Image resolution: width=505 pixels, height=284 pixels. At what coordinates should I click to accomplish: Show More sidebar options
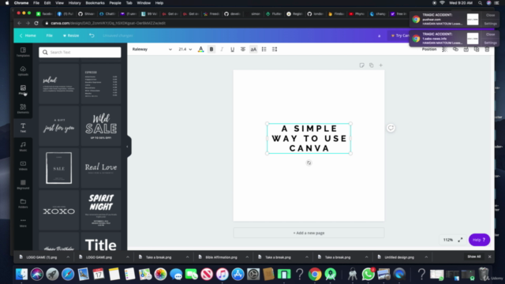pos(23,222)
